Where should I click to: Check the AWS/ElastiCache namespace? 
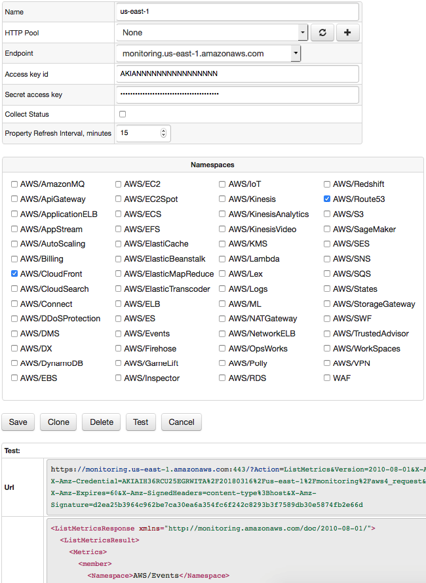118,244
